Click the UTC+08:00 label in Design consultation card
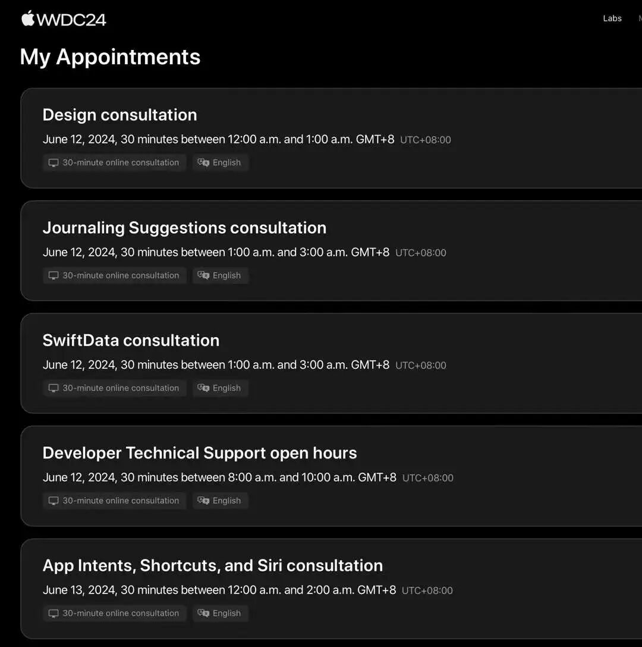 click(426, 140)
